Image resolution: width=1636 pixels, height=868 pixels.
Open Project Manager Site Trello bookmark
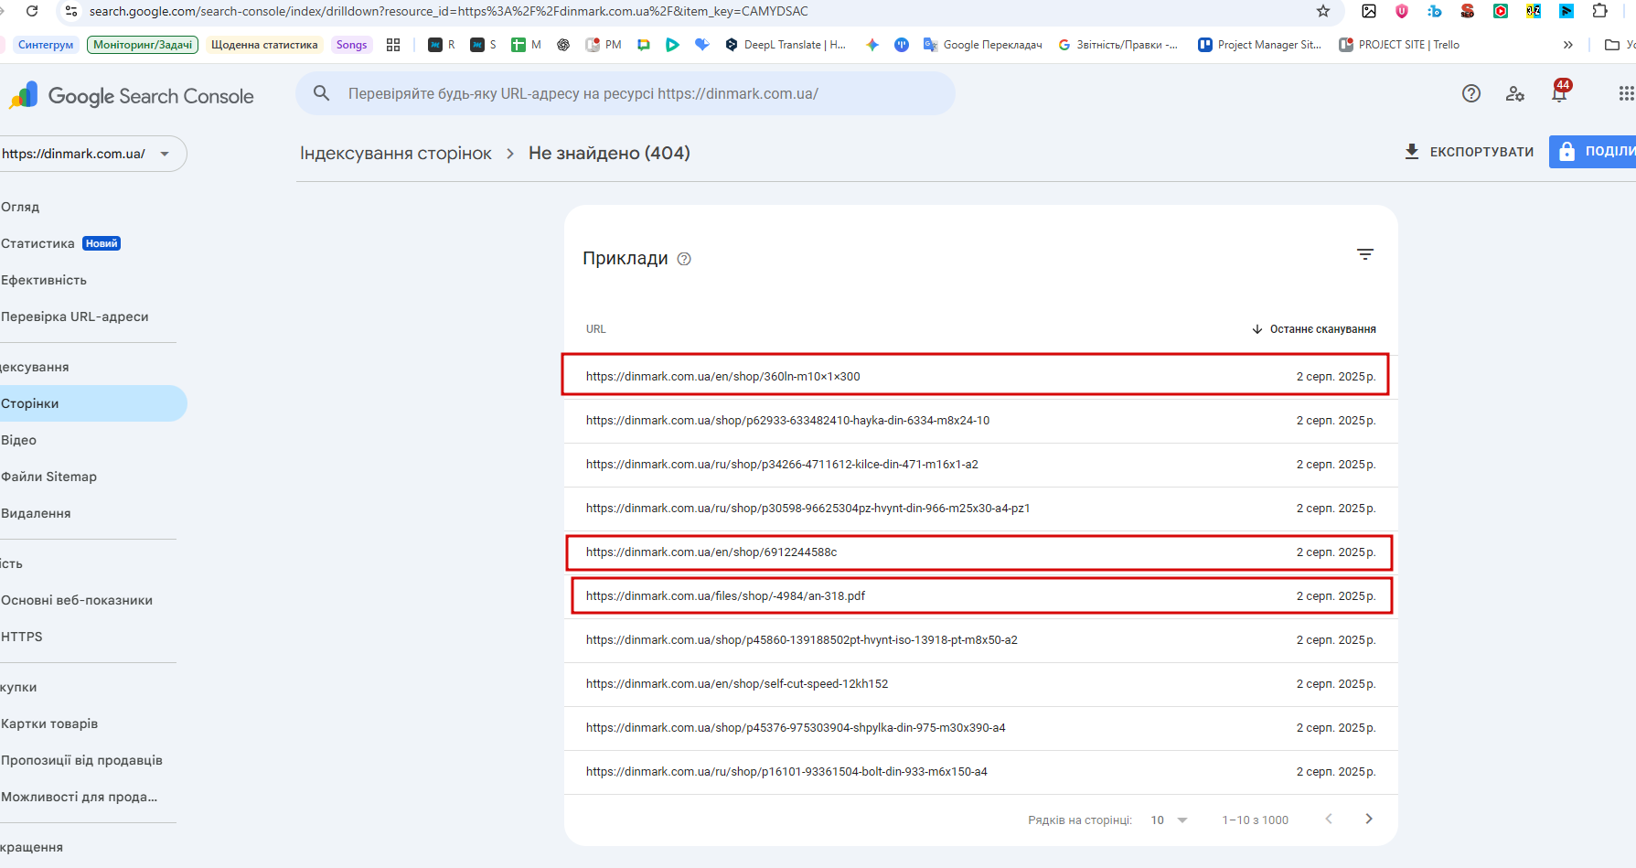click(x=1260, y=45)
